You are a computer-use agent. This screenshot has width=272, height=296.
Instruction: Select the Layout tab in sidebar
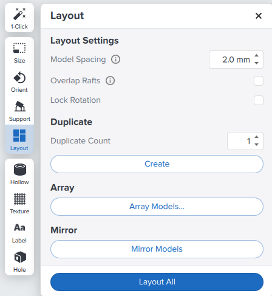coord(19,139)
